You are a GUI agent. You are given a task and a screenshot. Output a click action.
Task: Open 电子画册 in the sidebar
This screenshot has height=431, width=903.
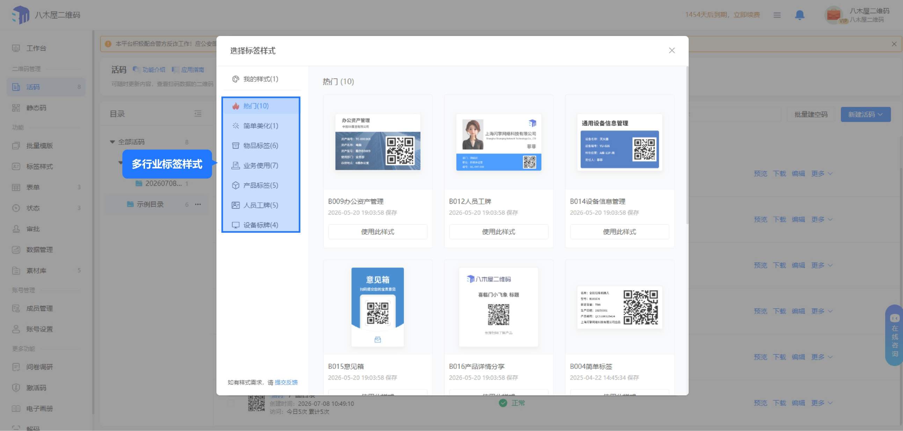coord(39,409)
